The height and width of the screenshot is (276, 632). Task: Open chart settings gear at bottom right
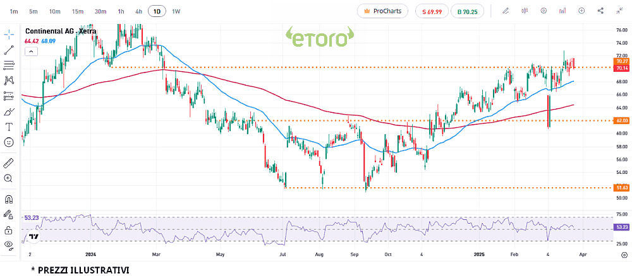point(624,255)
